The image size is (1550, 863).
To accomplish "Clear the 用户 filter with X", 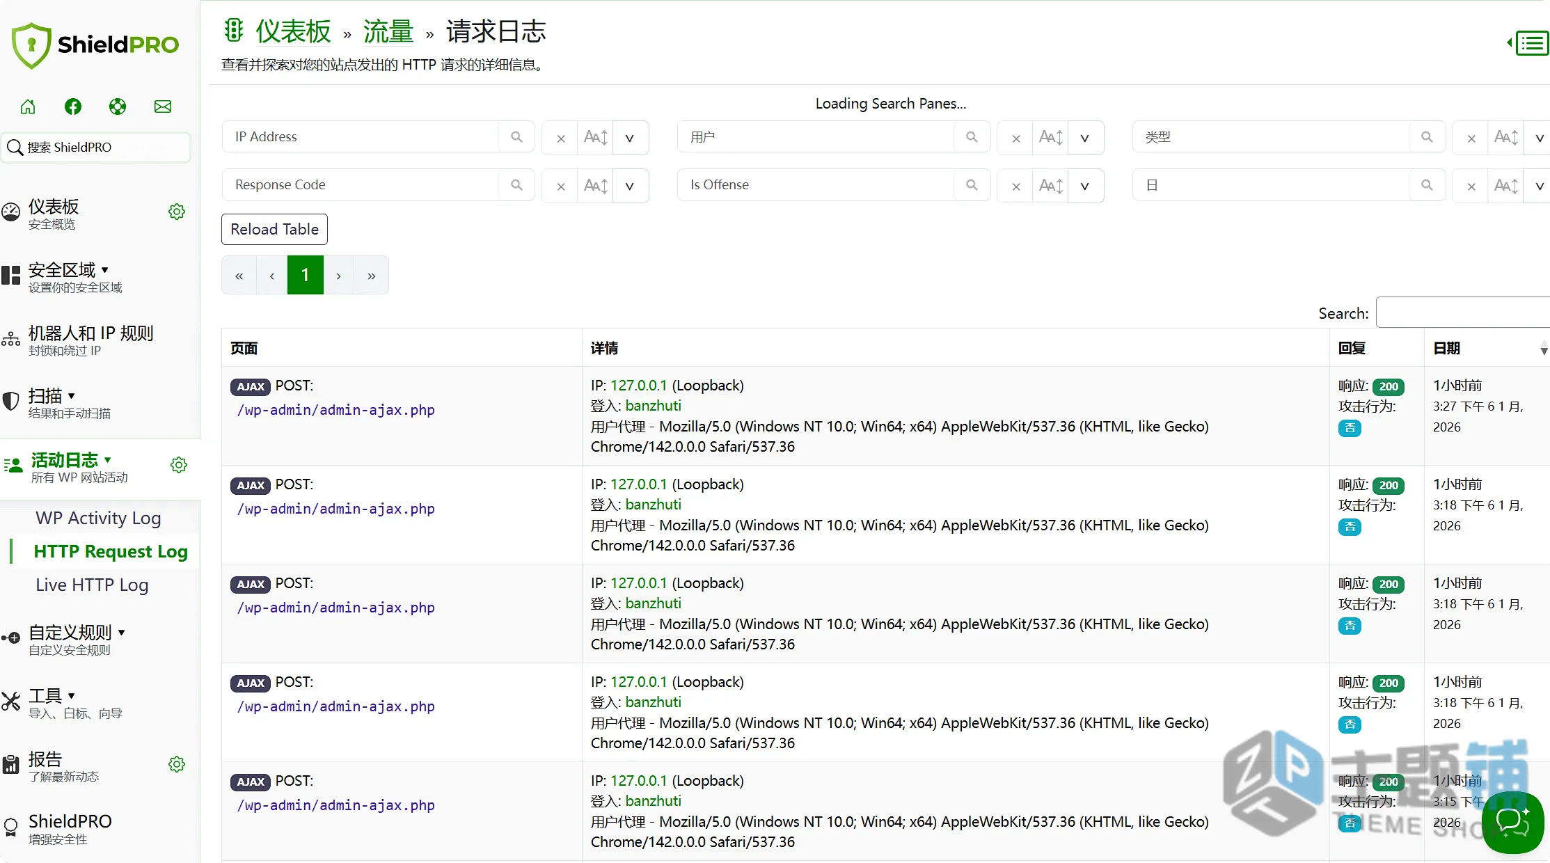I will (1015, 138).
